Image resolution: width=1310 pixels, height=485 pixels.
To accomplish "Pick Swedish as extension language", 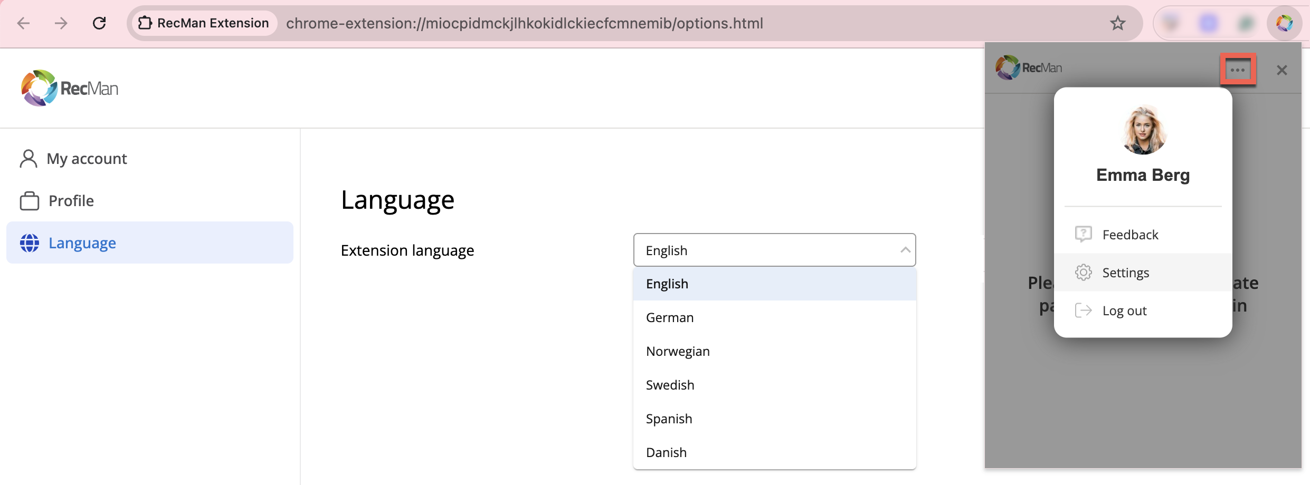I will point(670,385).
